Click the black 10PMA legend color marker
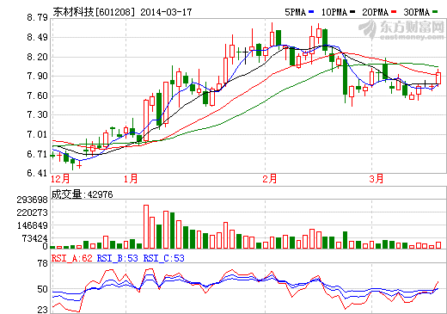 click(x=352, y=12)
